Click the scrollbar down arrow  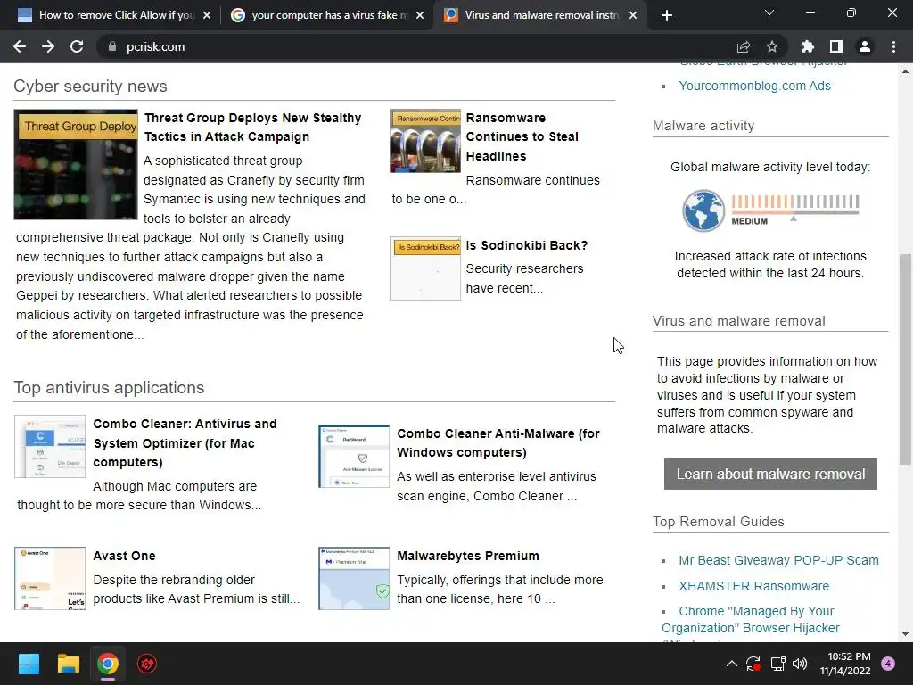coord(905,634)
